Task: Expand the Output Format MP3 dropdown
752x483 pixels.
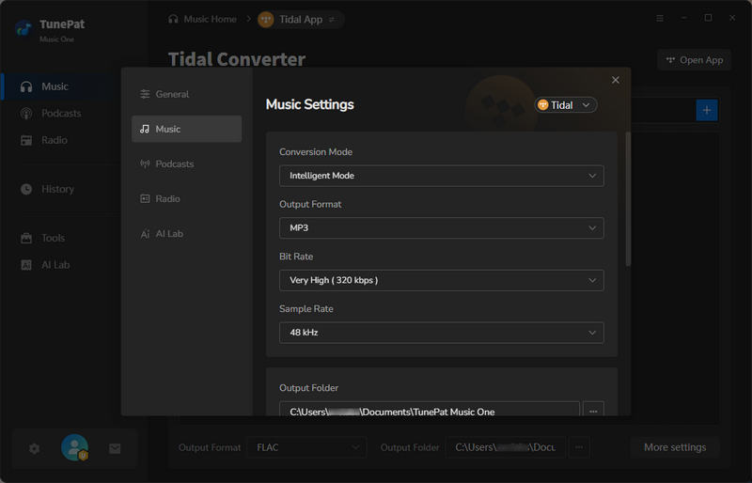Action: tap(441, 227)
